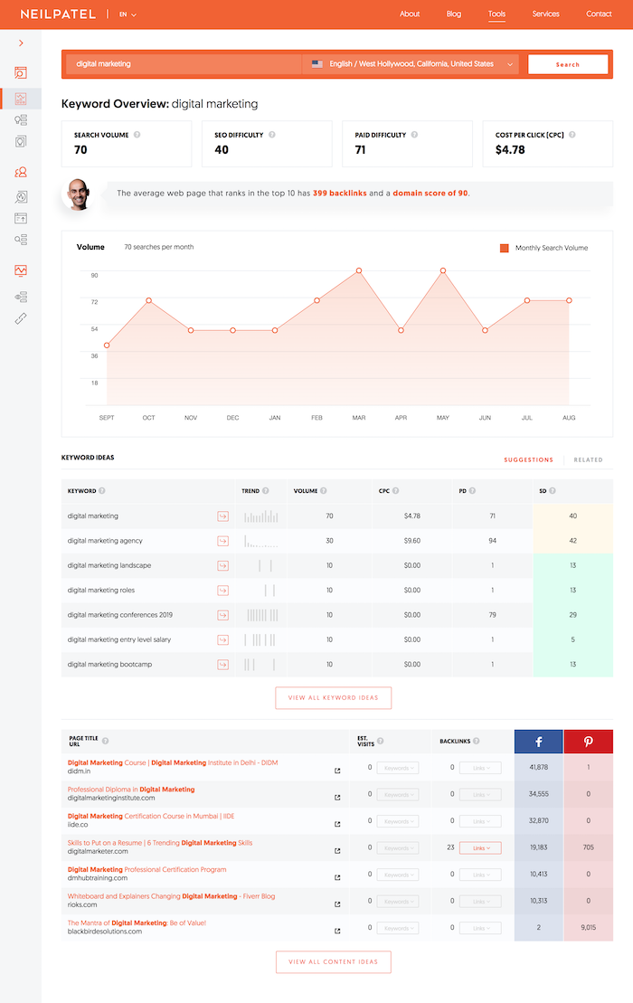633x1003 pixels.
Task: Switch to the Related tab
Action: click(589, 460)
